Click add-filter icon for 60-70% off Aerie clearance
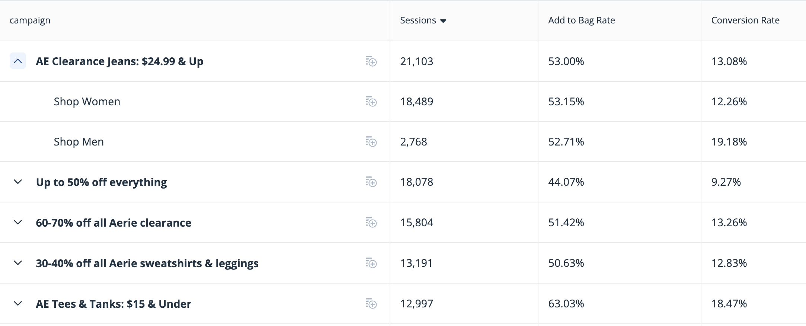 click(x=371, y=223)
